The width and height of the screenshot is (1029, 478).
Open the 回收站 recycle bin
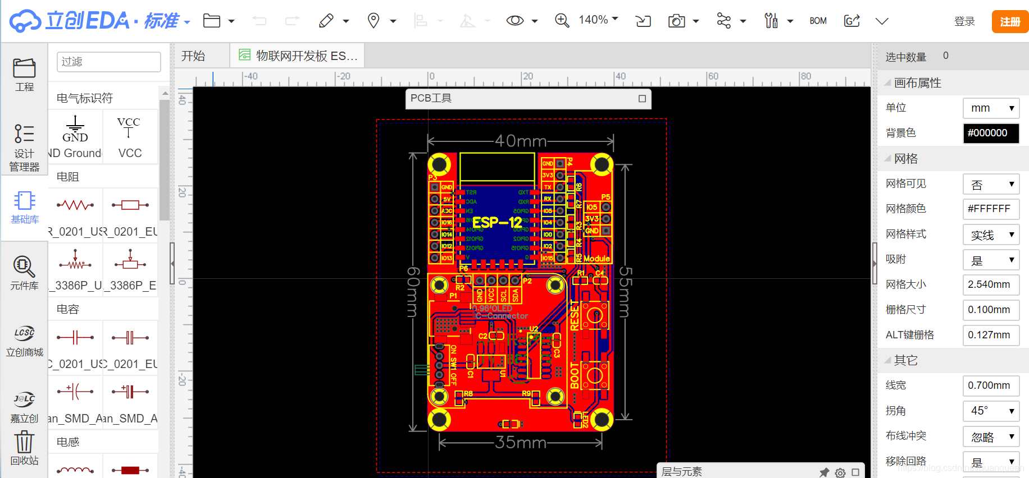pyautogui.click(x=24, y=448)
